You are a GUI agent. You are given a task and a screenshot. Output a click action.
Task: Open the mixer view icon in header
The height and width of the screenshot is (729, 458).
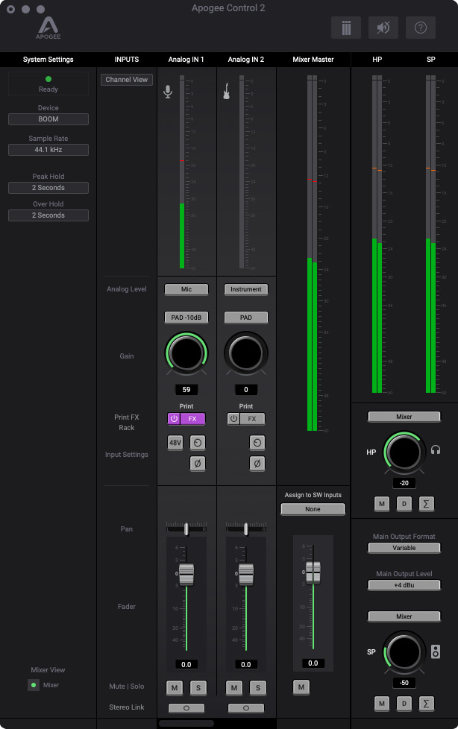point(346,28)
